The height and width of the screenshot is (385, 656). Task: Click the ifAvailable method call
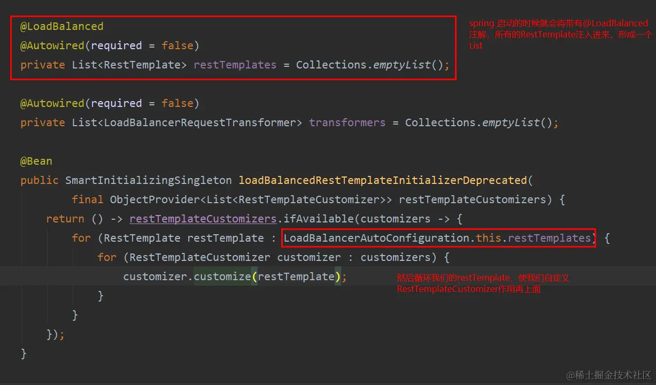[x=319, y=219]
